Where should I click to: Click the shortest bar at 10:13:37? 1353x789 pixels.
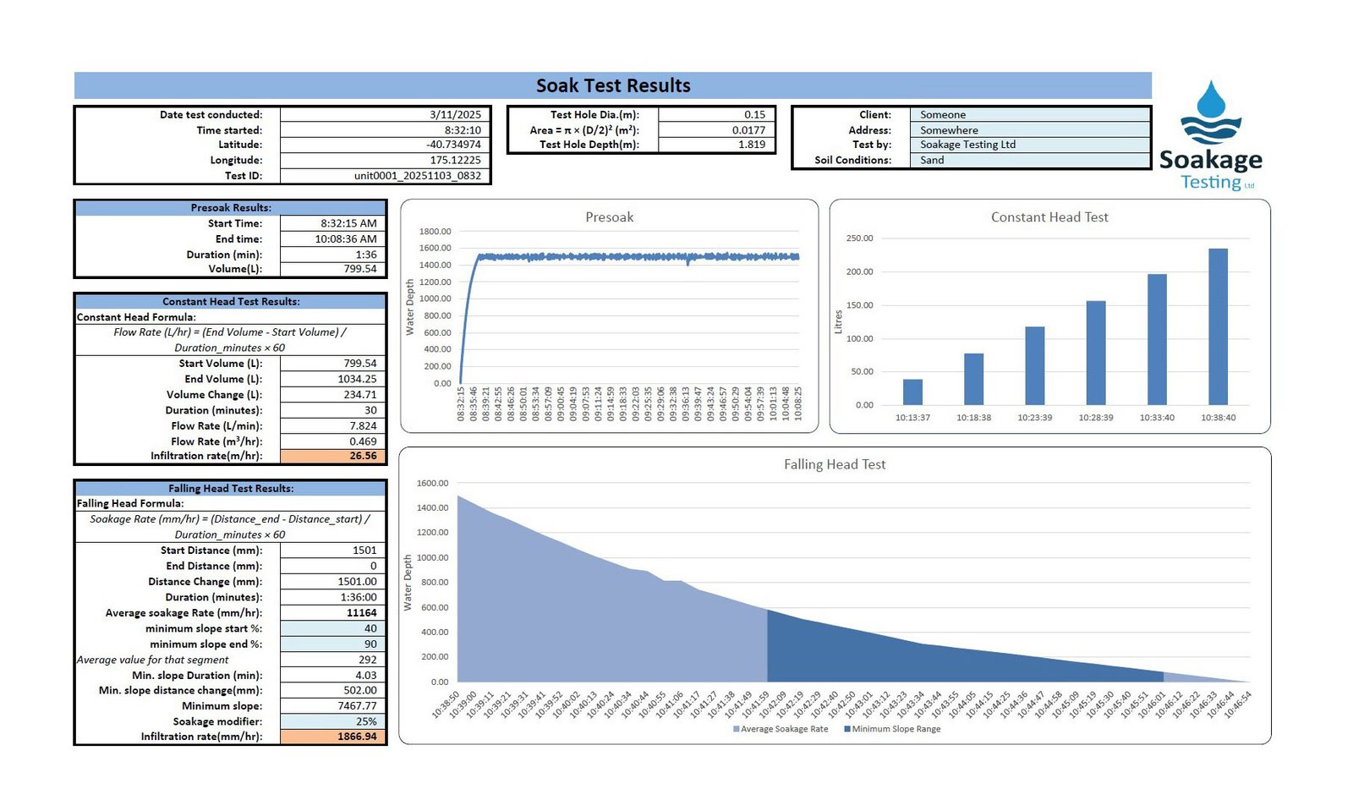click(x=912, y=392)
